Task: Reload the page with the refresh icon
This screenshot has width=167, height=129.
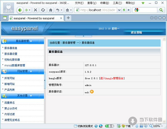Action: coord(43,10)
